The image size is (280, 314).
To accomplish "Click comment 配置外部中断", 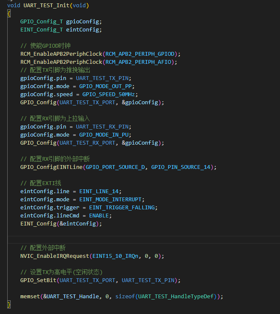I will [43, 248].
